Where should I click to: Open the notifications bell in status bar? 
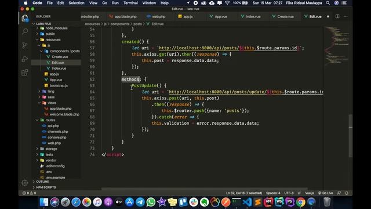347,193
